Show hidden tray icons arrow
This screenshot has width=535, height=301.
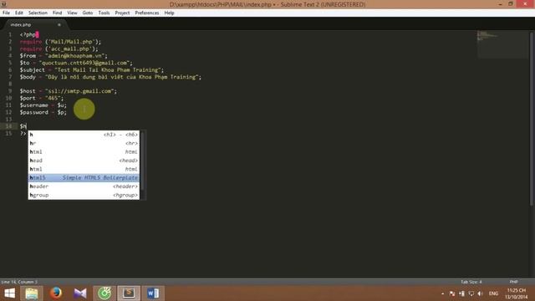[x=442, y=293]
